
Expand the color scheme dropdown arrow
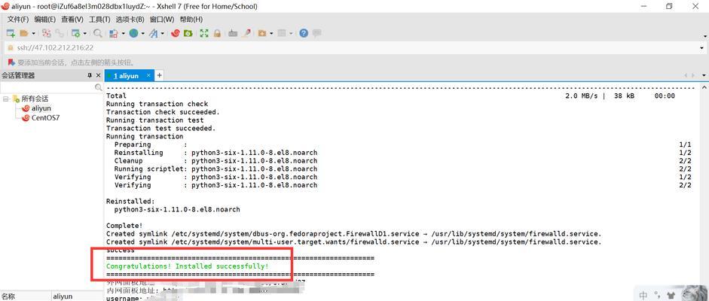pyautogui.click(x=123, y=33)
